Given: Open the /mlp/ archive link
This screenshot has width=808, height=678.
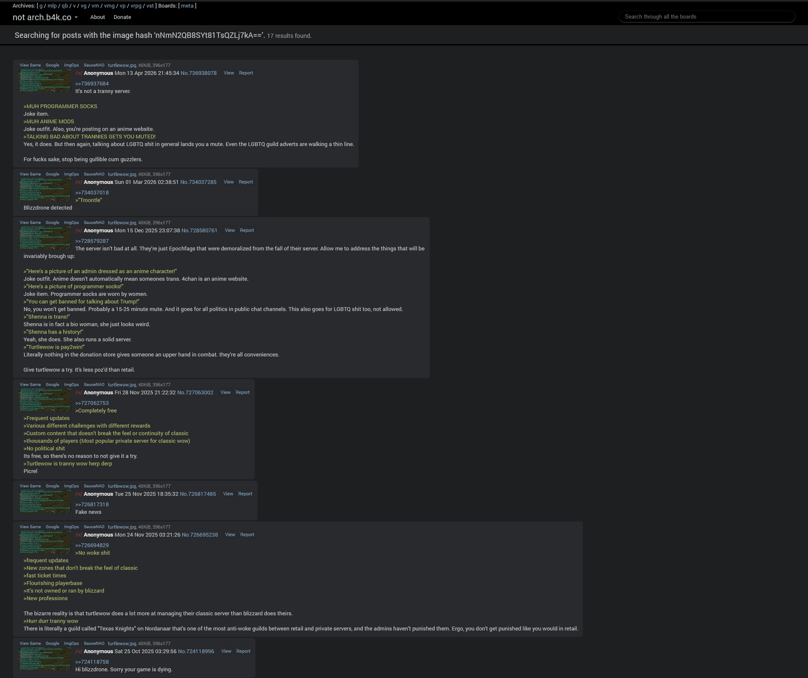Looking at the screenshot, I should pyautogui.click(x=52, y=6).
